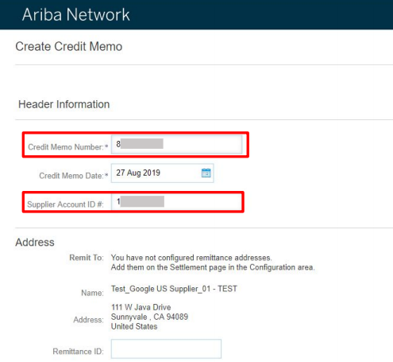The height and width of the screenshot is (362, 393).
Task: Click the Supplier Account ID # field
Action: pos(176,202)
